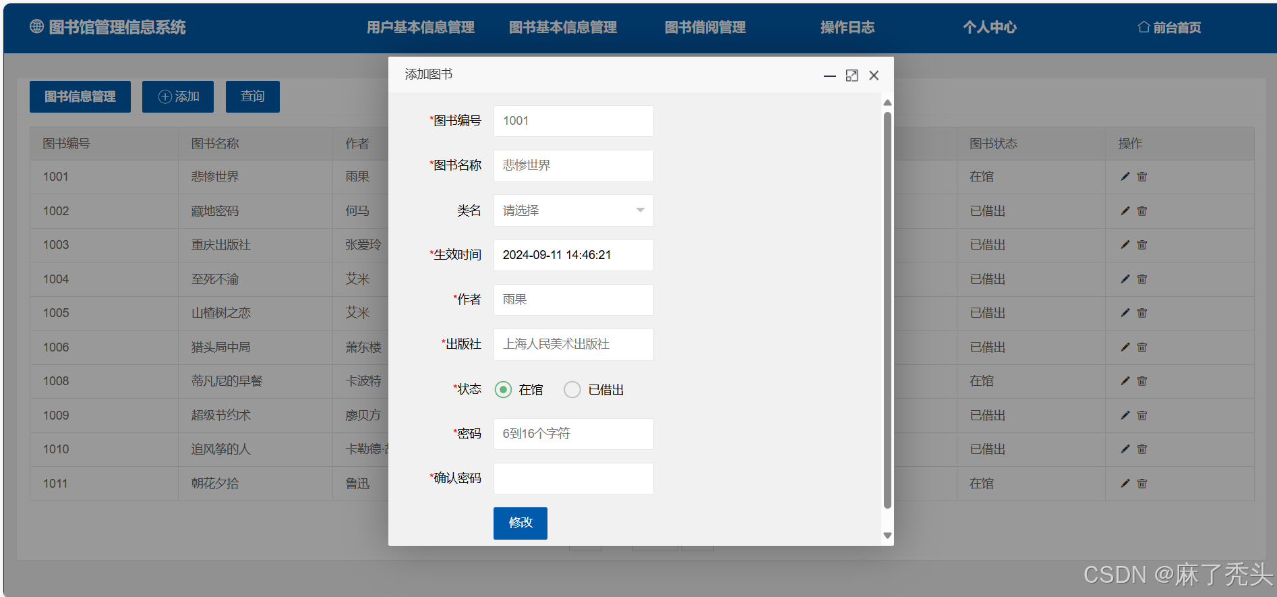The image size is (1277, 597).
Task: Open 个人中心 menu
Action: (990, 27)
